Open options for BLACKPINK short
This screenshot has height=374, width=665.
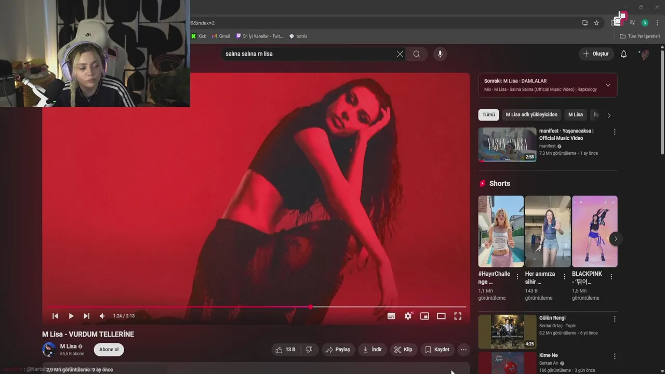click(611, 277)
